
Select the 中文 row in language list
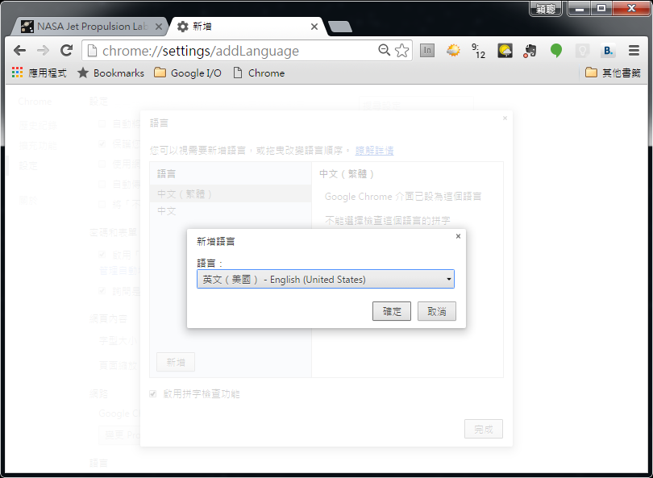tap(231, 211)
